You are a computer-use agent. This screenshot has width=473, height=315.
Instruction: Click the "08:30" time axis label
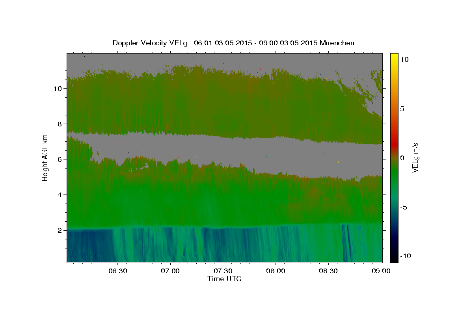[328, 271]
